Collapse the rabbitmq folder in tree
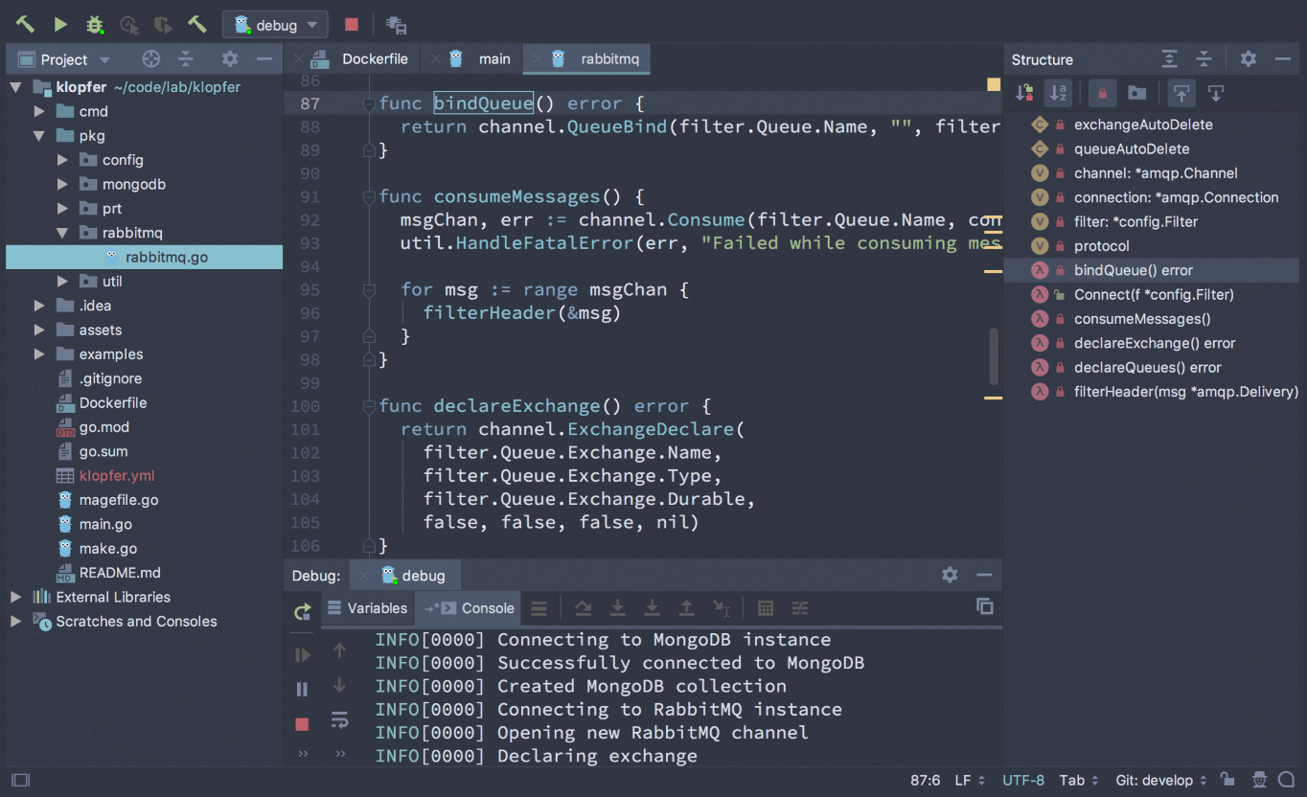The width and height of the screenshot is (1307, 797). click(x=62, y=233)
